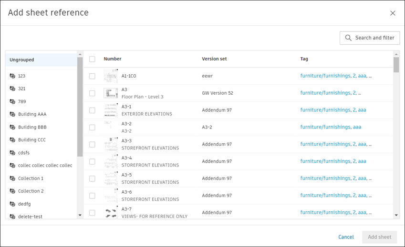Click the sheet list scroll-down arrow
Screen dimensions: 405x247
point(396,215)
